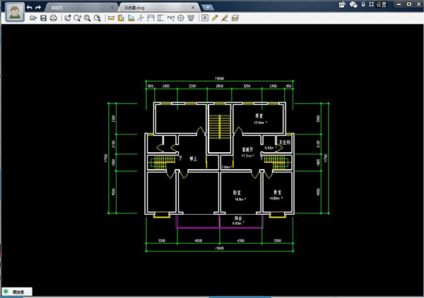Viewport: 424px width, 298px height.
Task: Toggle full screen with the four-corner icon
Action: [x=371, y=4]
